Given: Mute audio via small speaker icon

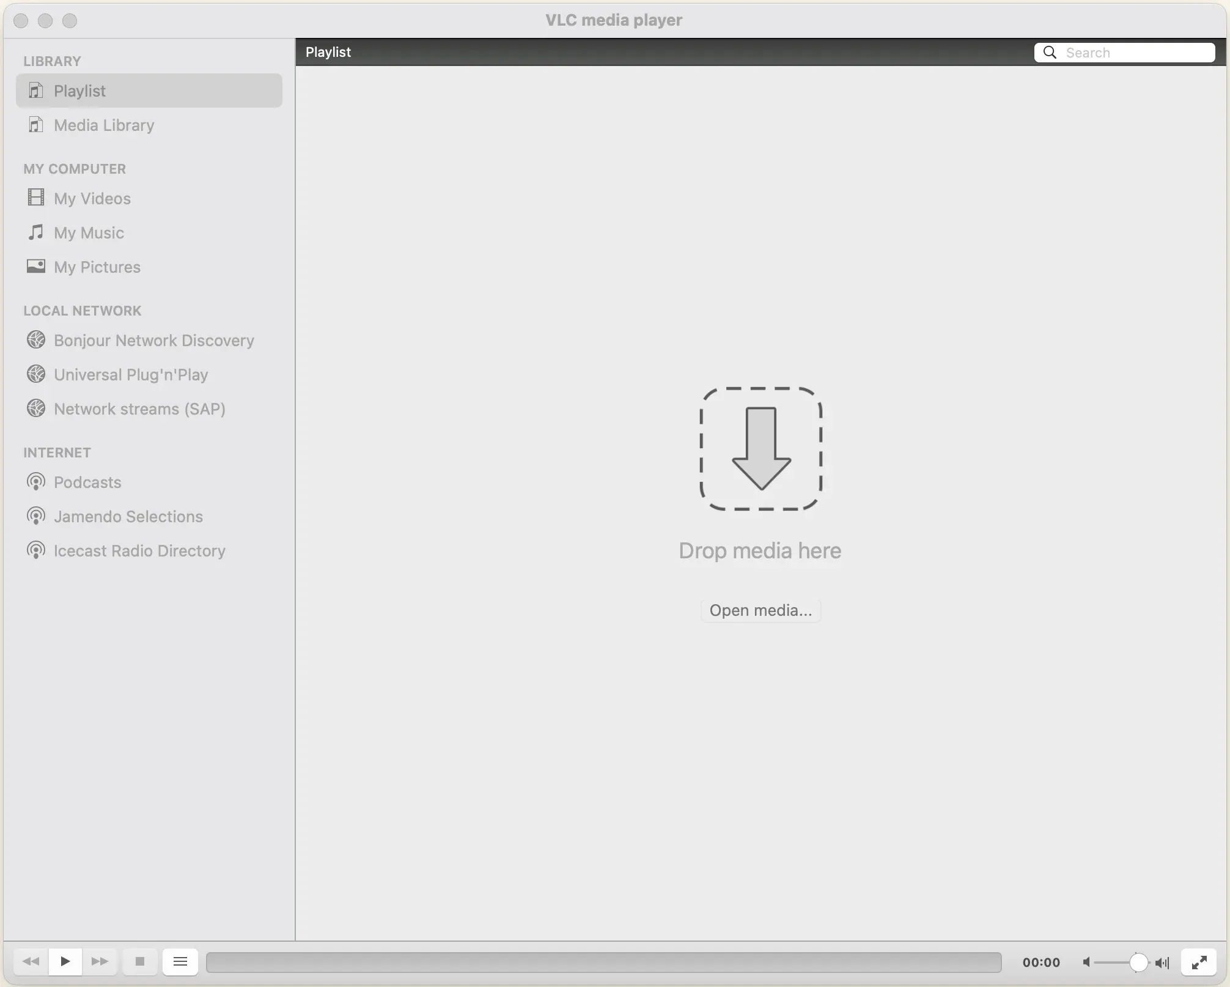Looking at the screenshot, I should tap(1086, 962).
